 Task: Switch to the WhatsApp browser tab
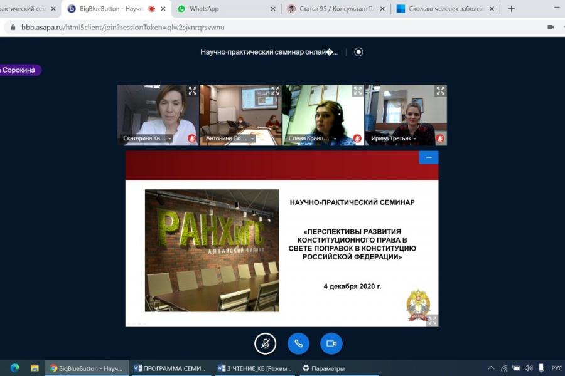pos(225,9)
